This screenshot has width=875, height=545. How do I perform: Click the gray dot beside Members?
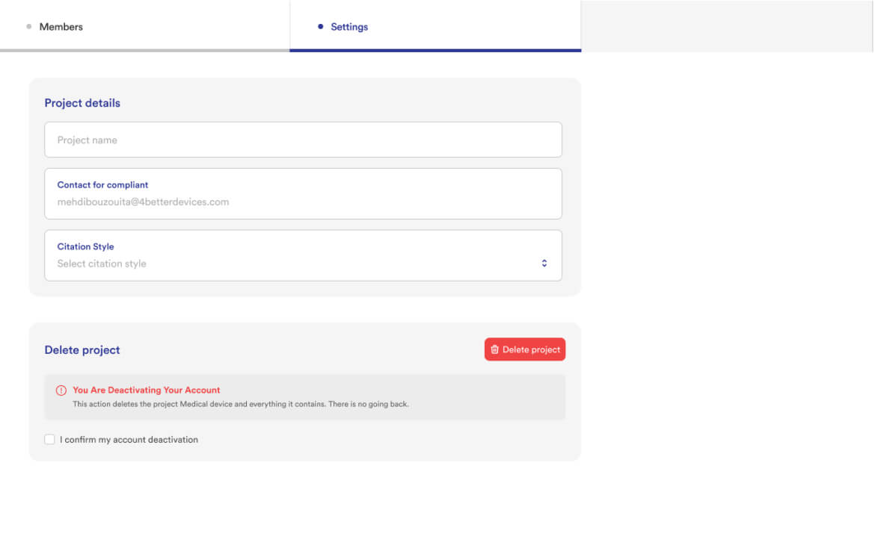tap(29, 27)
